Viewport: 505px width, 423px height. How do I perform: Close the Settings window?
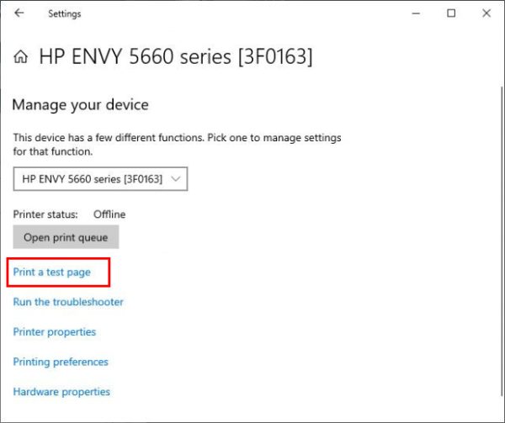[487, 13]
